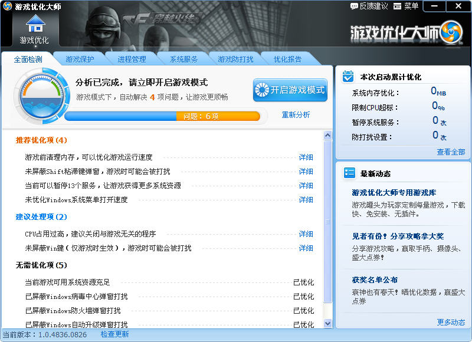Open 详细 for 游戏前清理内存 item
Viewport: 472px width, 342px height.
[306, 157]
